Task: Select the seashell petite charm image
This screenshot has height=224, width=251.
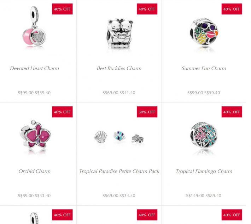Action: click(x=101, y=137)
